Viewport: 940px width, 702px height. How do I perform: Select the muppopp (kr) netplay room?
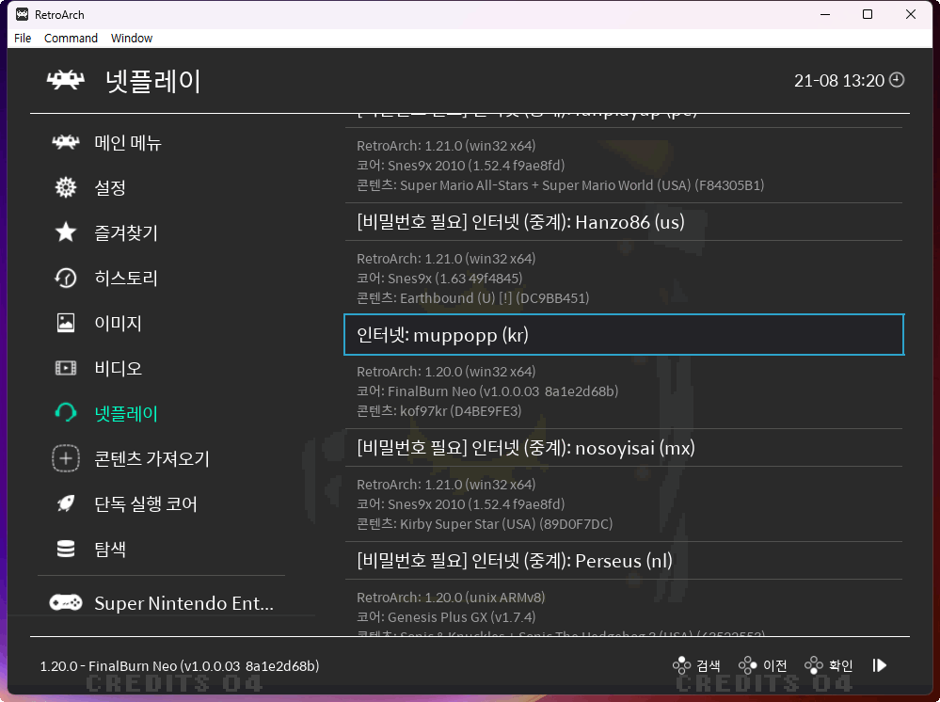tap(624, 334)
